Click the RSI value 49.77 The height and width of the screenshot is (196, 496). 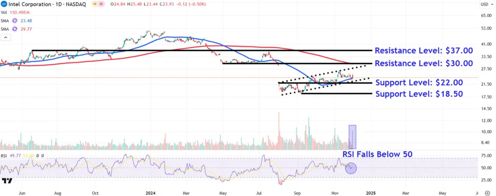(14, 156)
